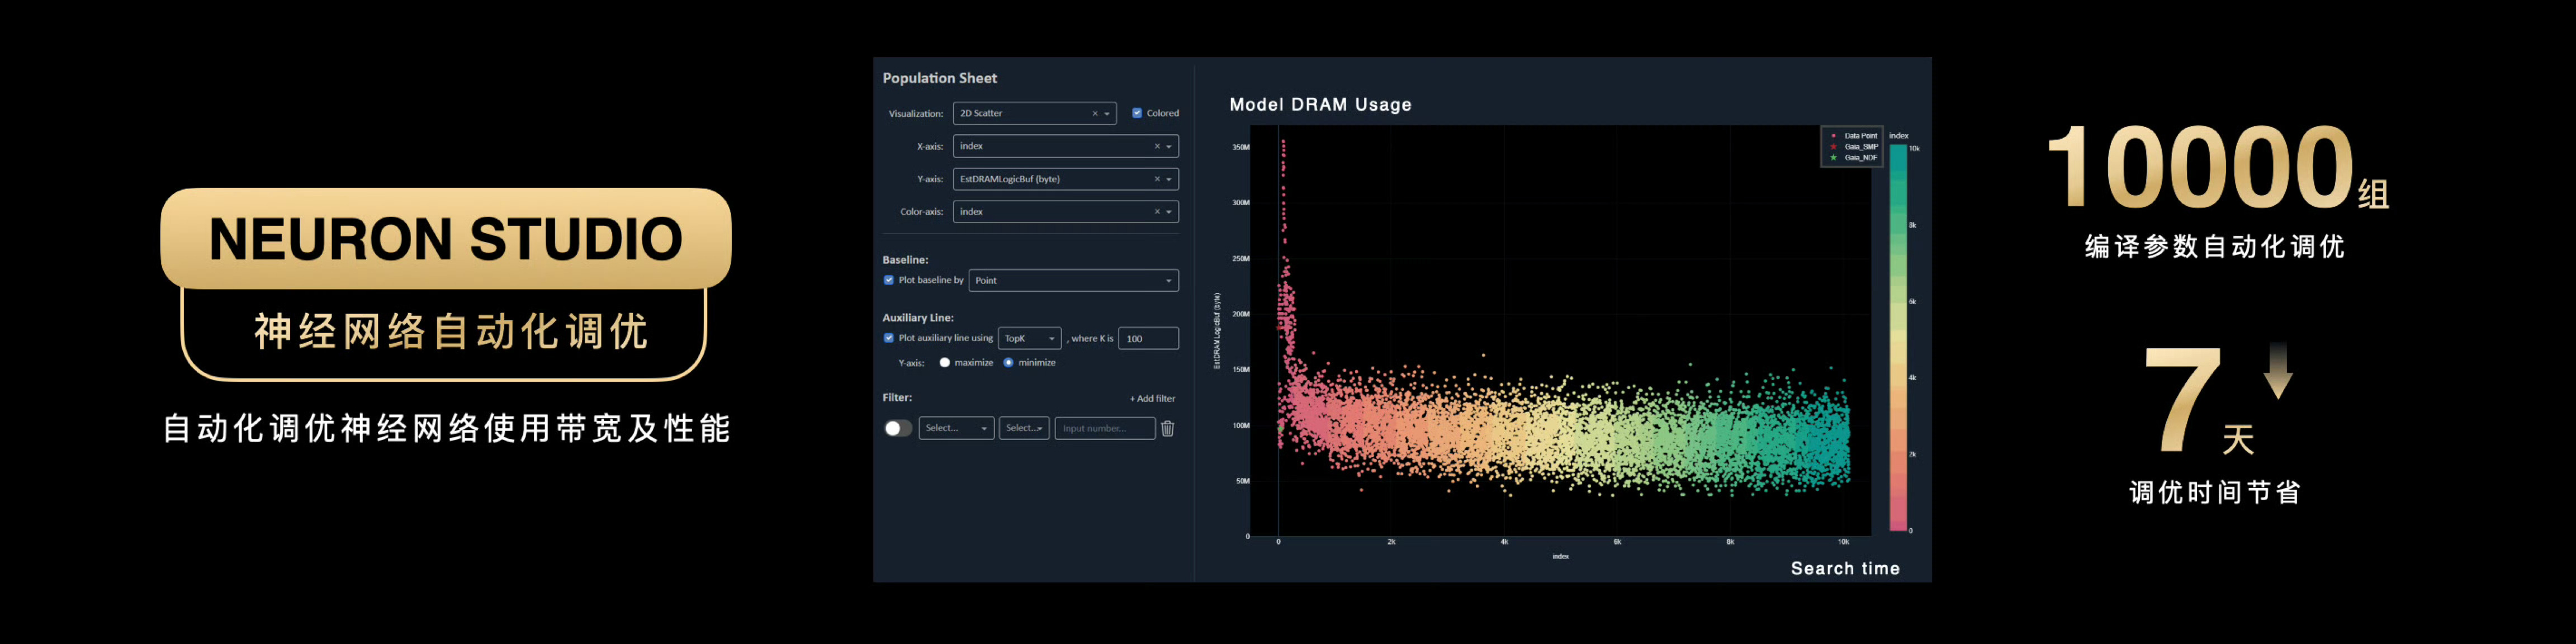Clear the Visualization 2D Scatter selection
This screenshot has height=644, width=2576.
point(1094,114)
